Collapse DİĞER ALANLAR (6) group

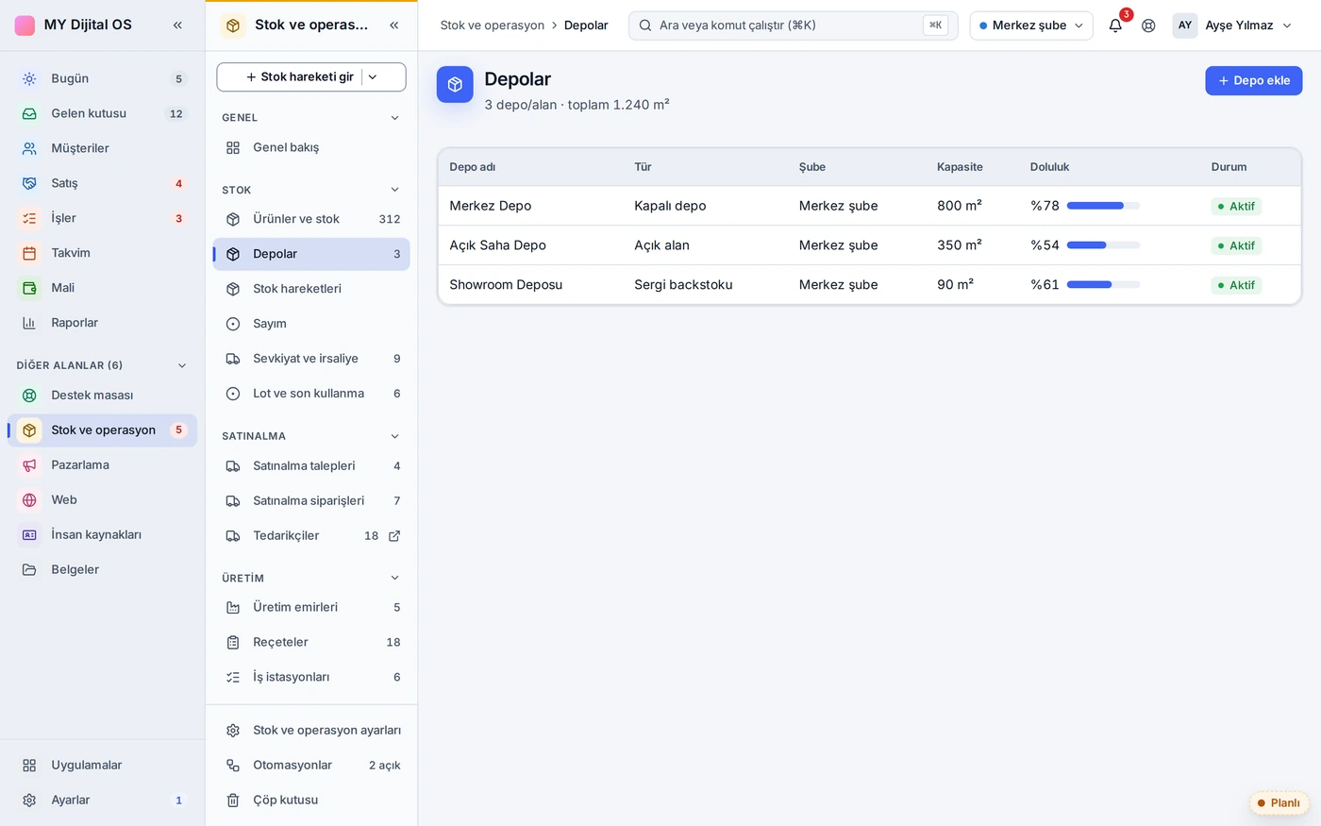click(182, 365)
